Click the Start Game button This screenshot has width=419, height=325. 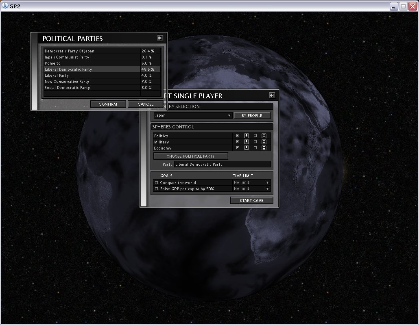251,200
